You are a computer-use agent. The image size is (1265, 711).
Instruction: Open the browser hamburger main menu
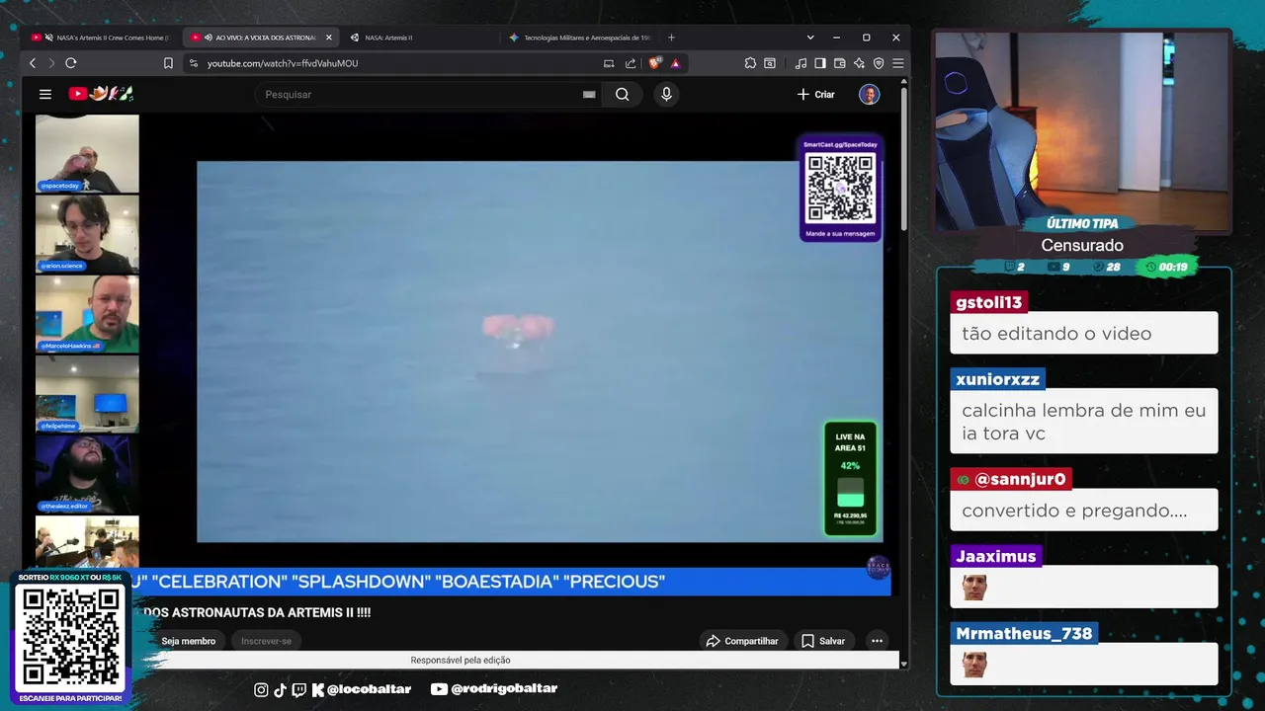point(897,63)
